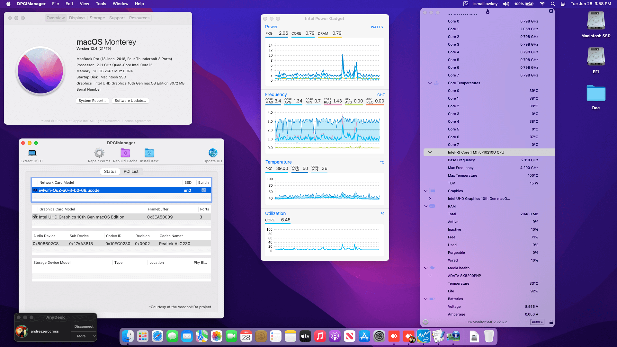Launch Safari from the Dock
617x347 pixels.
pyautogui.click(x=157, y=336)
